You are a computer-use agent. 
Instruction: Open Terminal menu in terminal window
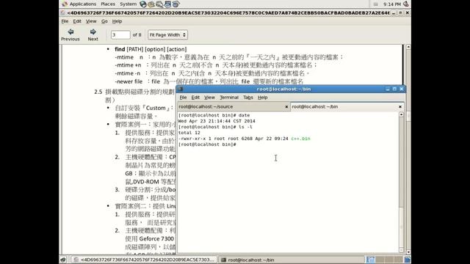tap(229, 98)
